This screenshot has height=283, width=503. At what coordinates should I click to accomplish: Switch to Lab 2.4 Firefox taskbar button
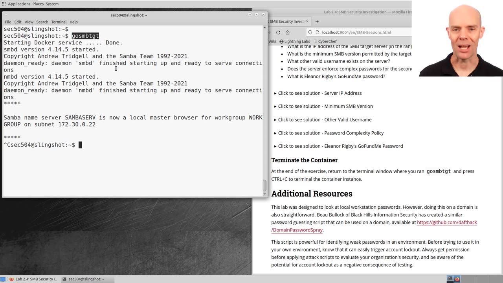pyautogui.click(x=34, y=279)
